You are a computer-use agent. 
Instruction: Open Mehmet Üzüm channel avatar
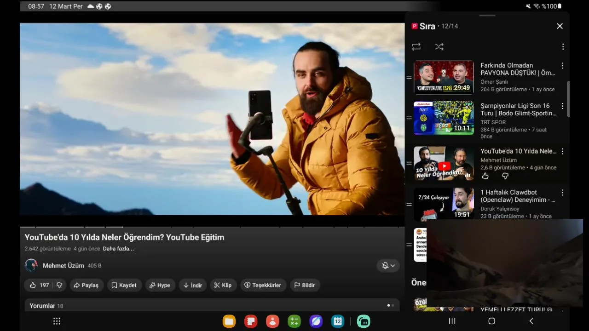click(31, 266)
